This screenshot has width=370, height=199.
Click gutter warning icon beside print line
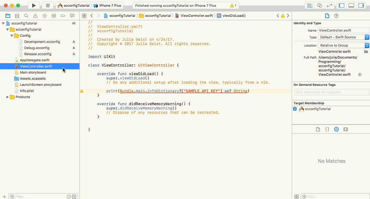[82, 91]
